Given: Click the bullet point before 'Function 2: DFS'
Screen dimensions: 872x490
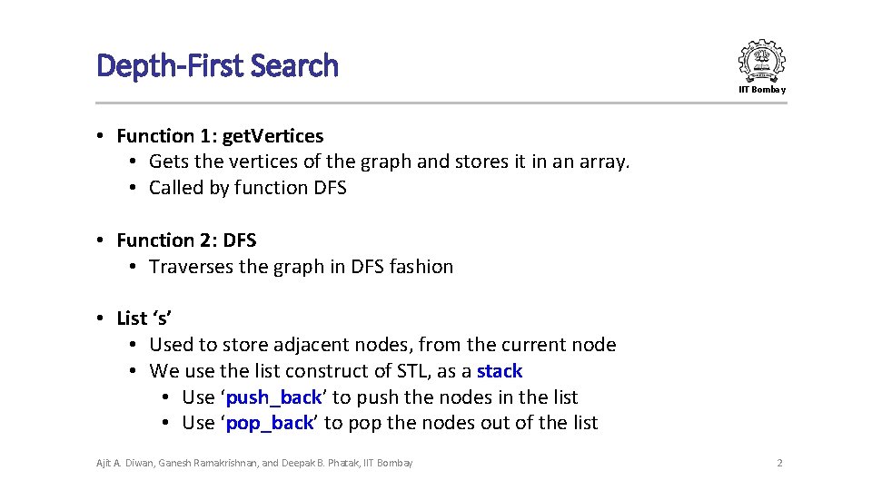Looking at the screenshot, I should coord(104,240).
